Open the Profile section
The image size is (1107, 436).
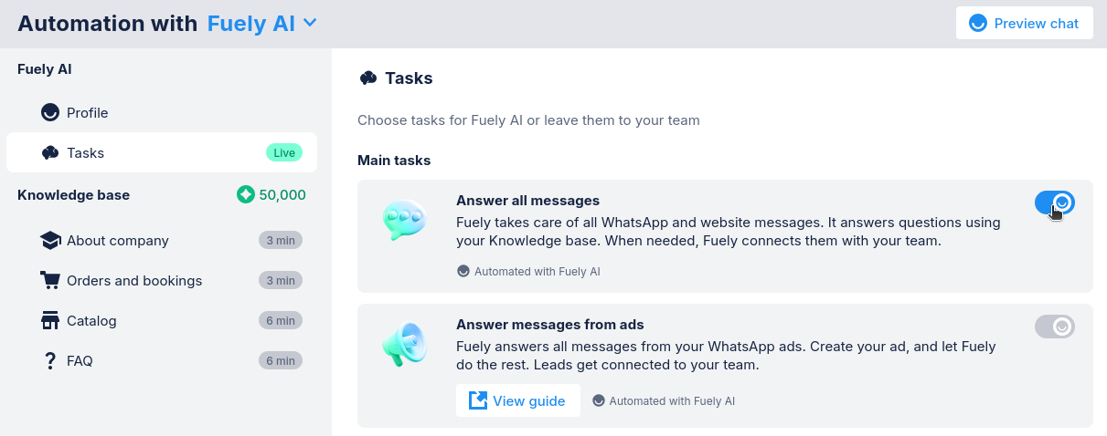(x=88, y=113)
